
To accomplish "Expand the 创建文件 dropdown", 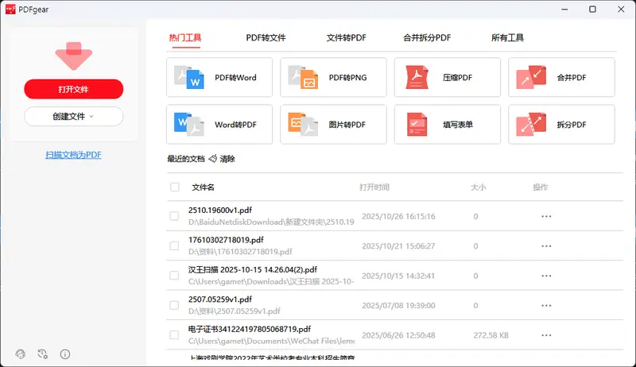I will (x=73, y=116).
